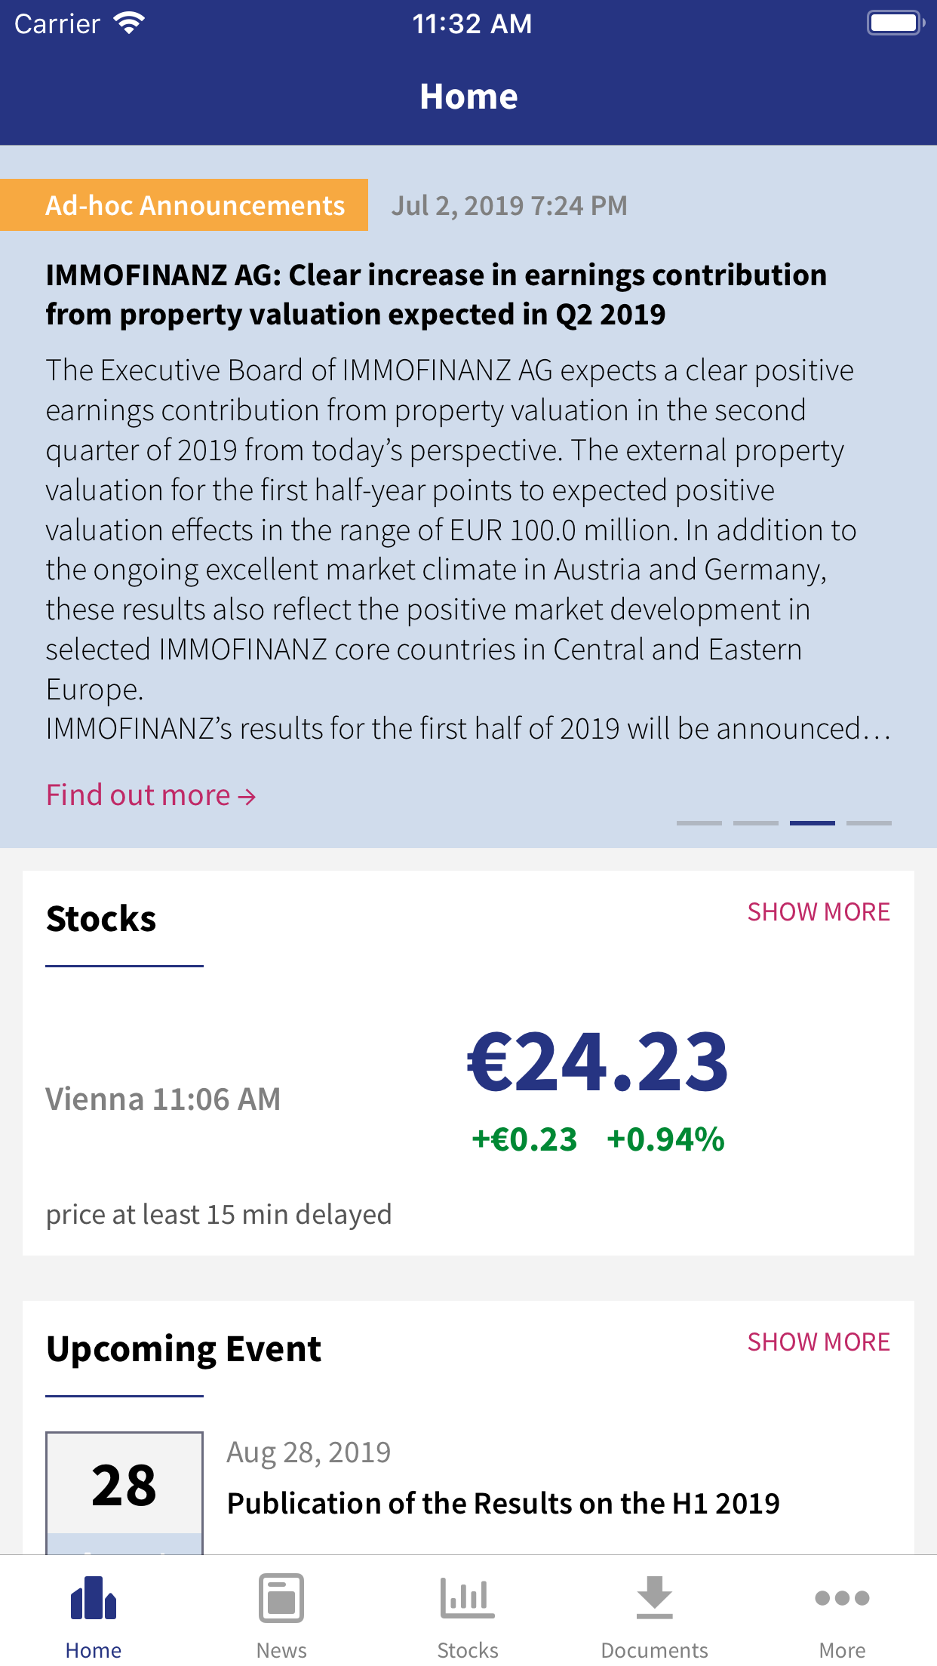This screenshot has height=1666, width=937.
Task: Tap the battery icon in status bar
Action: 896,23
